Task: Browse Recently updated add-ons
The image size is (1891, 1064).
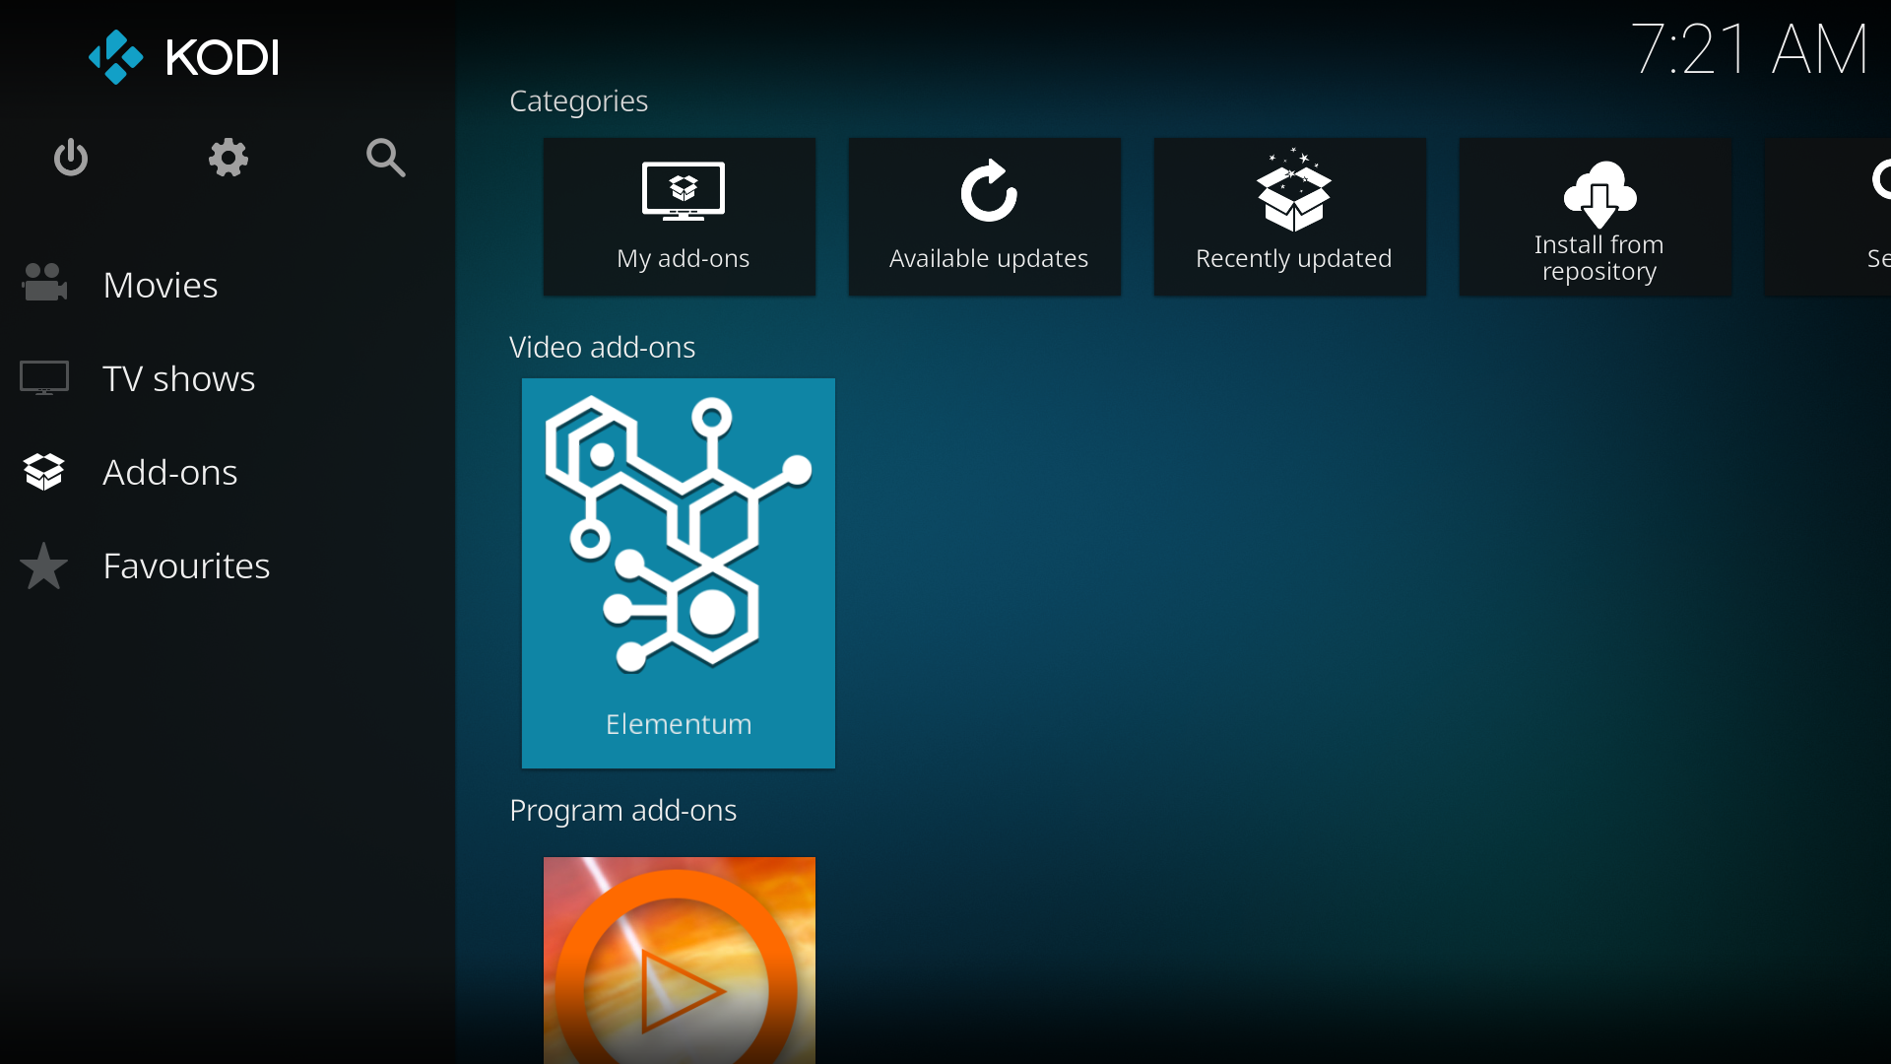Action: click(x=1293, y=217)
